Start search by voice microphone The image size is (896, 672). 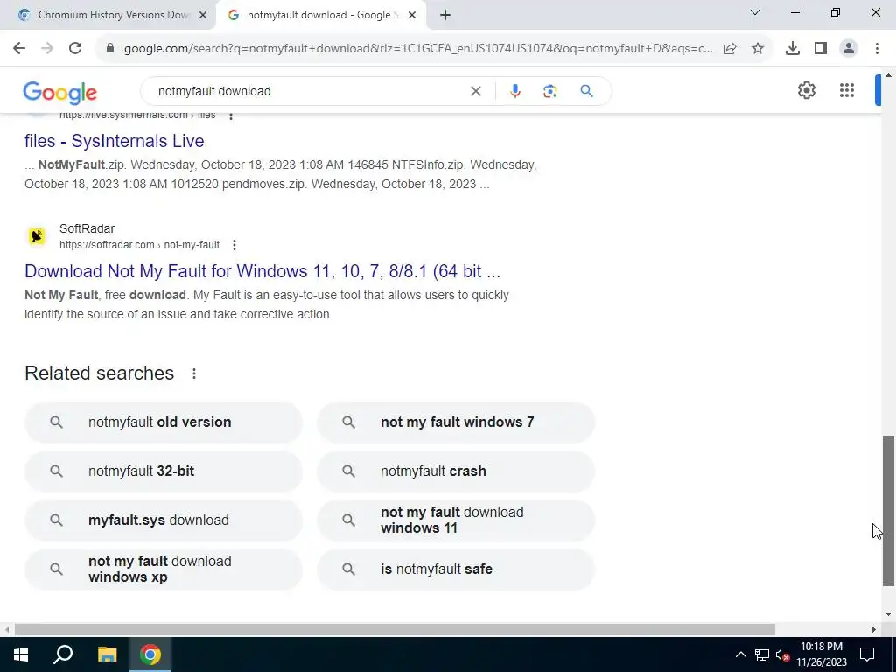point(514,91)
